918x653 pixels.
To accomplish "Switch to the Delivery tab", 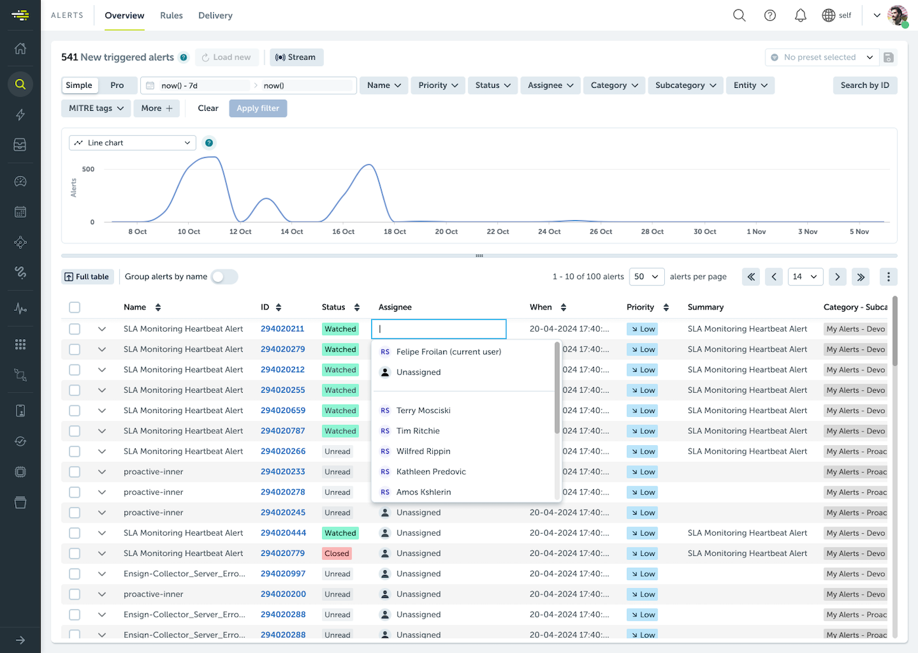I will click(215, 16).
